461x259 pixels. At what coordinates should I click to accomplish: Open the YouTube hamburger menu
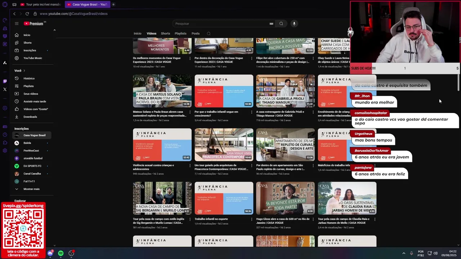(x=17, y=23)
